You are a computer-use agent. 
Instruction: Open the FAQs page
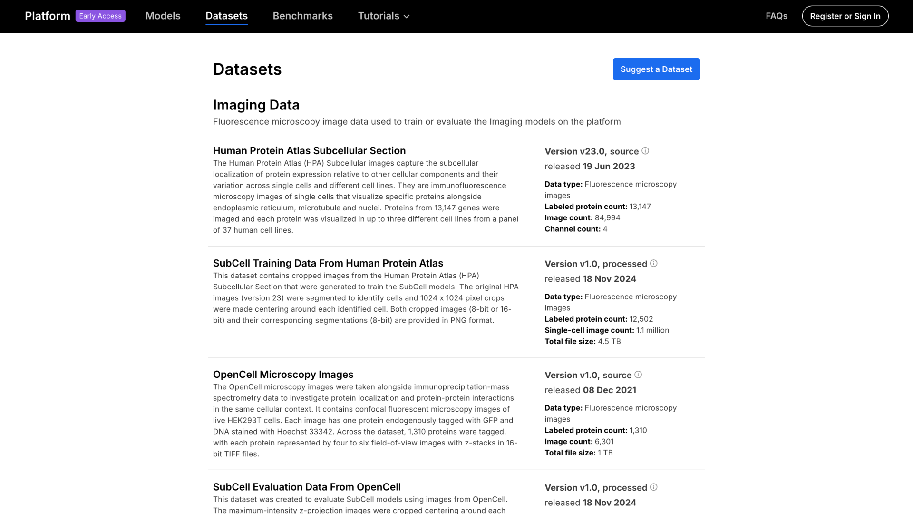point(776,16)
